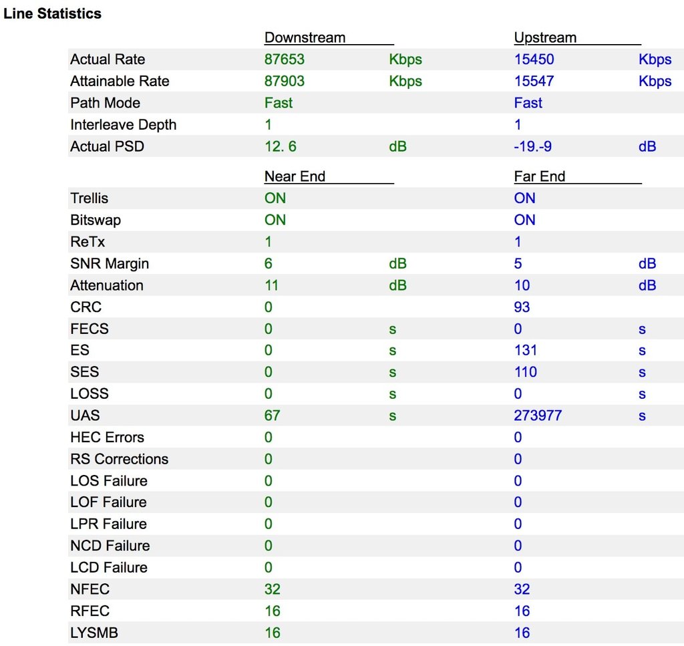Click the Path Mode row label
Screen dimensions: 684x646
coord(105,103)
